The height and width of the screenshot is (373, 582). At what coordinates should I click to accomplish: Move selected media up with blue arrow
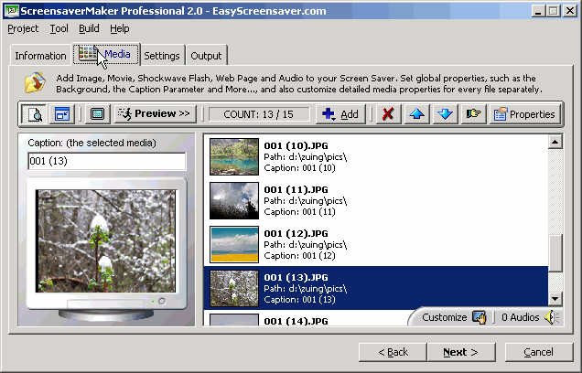(417, 114)
